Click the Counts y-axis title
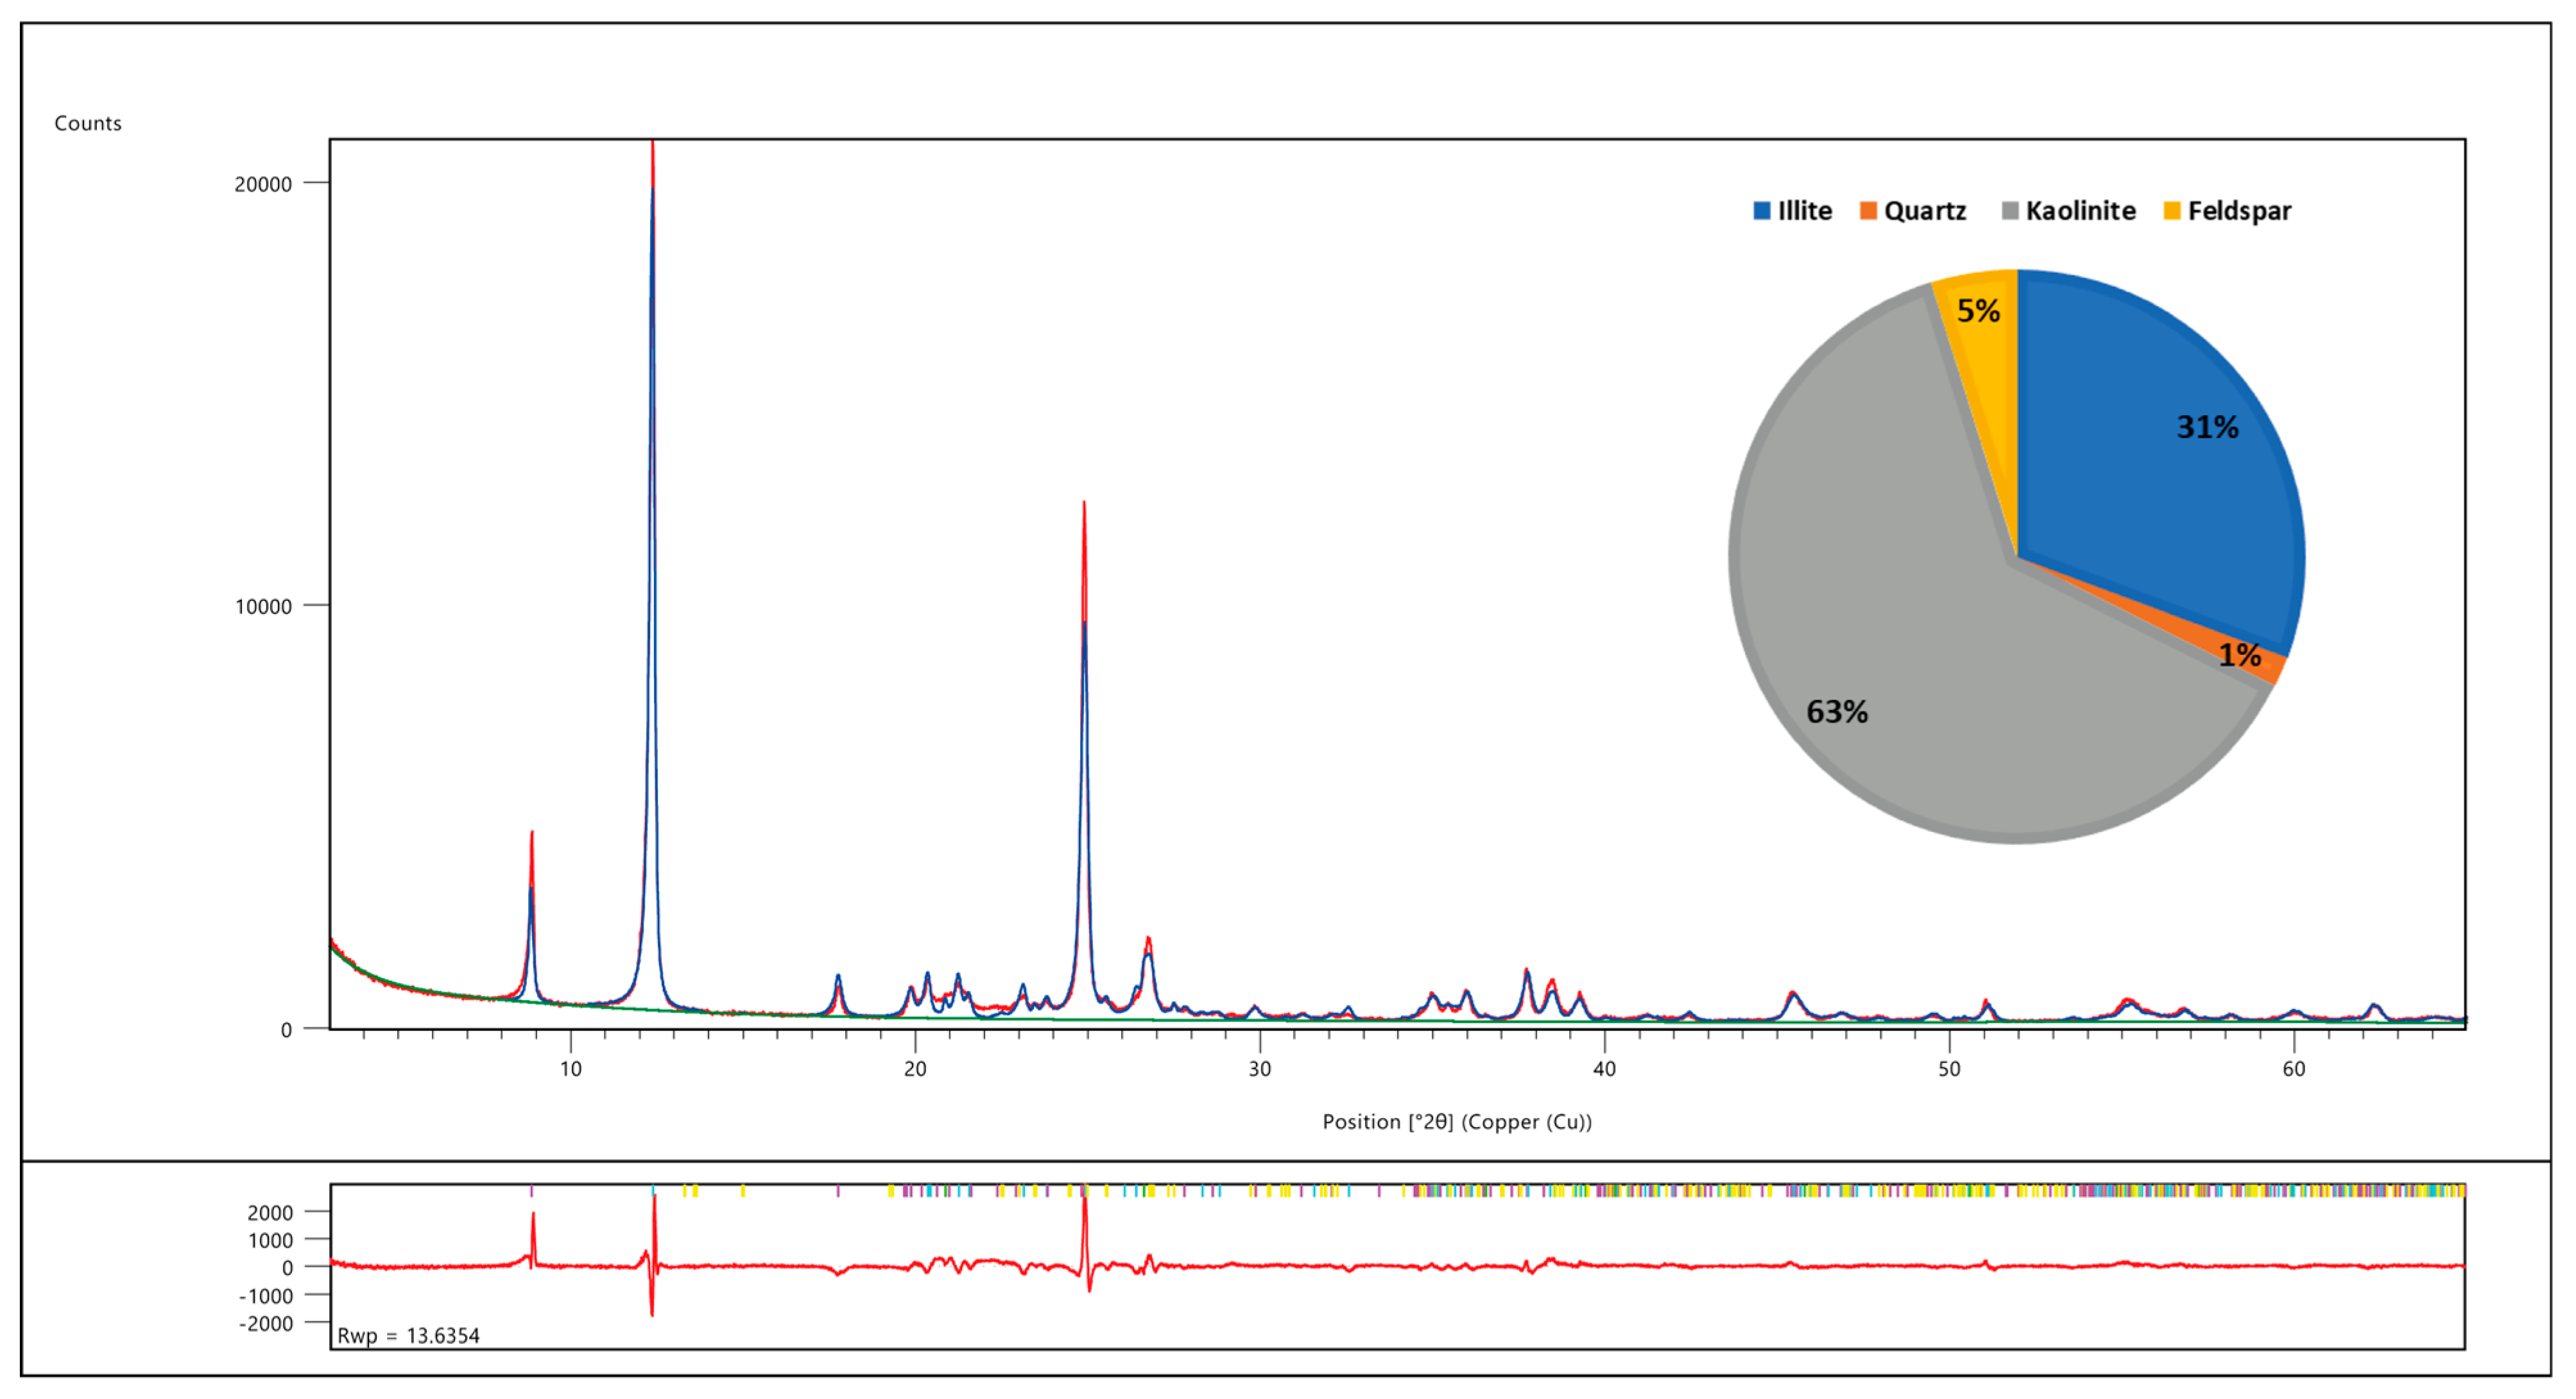Image resolution: width=2576 pixels, height=1399 pixels. tap(88, 123)
